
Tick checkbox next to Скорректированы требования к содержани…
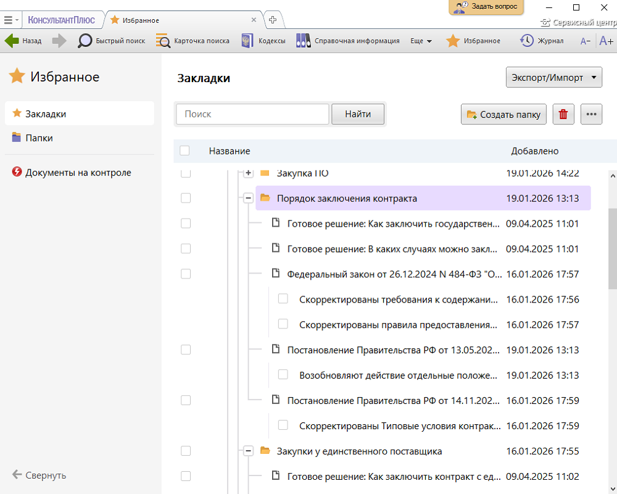pyautogui.click(x=283, y=299)
